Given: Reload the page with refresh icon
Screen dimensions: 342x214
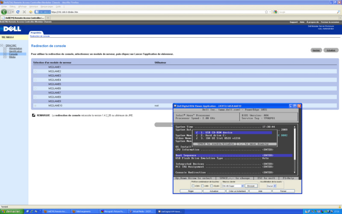Looking at the screenshot, I should click(x=18, y=12).
